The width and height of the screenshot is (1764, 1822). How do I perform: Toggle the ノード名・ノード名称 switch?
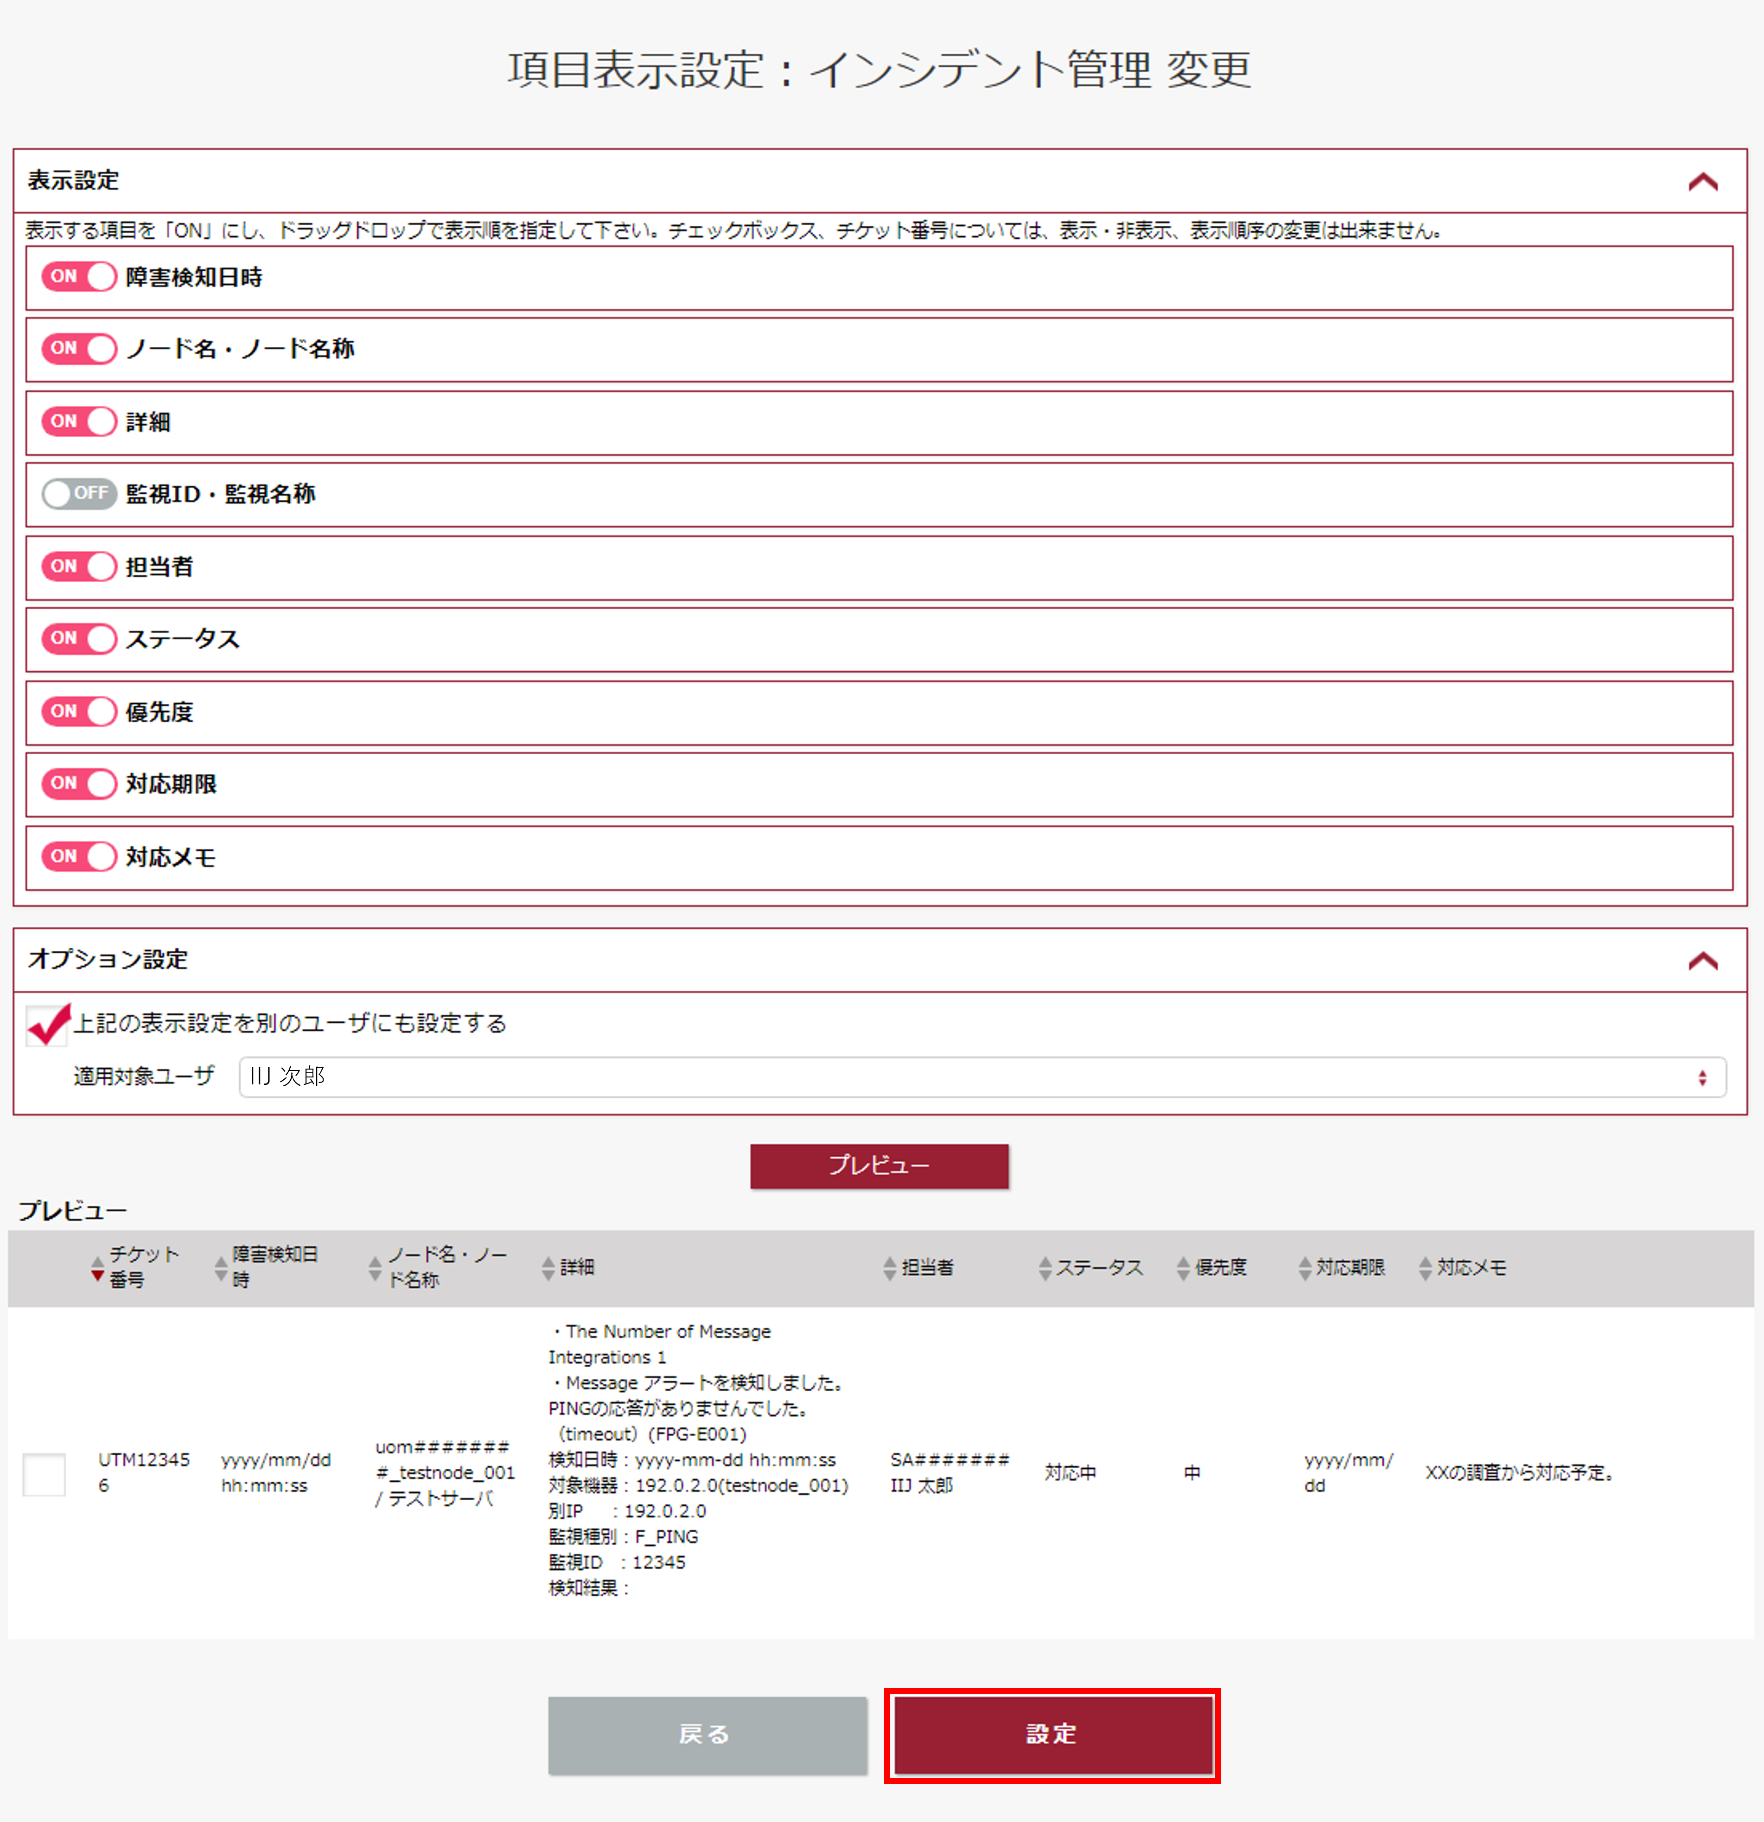(x=79, y=349)
